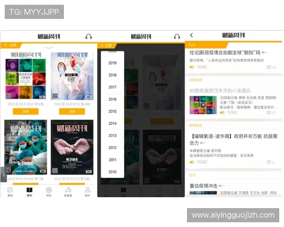This screenshot has height=227, width=284.
Task: Play audio for 编辑絮语 article
Action: point(192,162)
